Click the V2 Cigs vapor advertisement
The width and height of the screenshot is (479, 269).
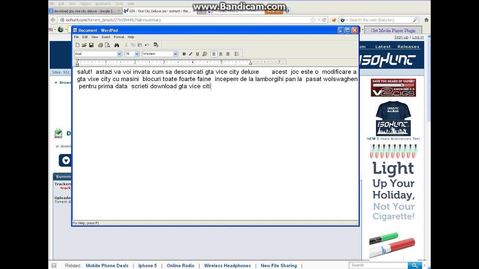tap(393, 87)
